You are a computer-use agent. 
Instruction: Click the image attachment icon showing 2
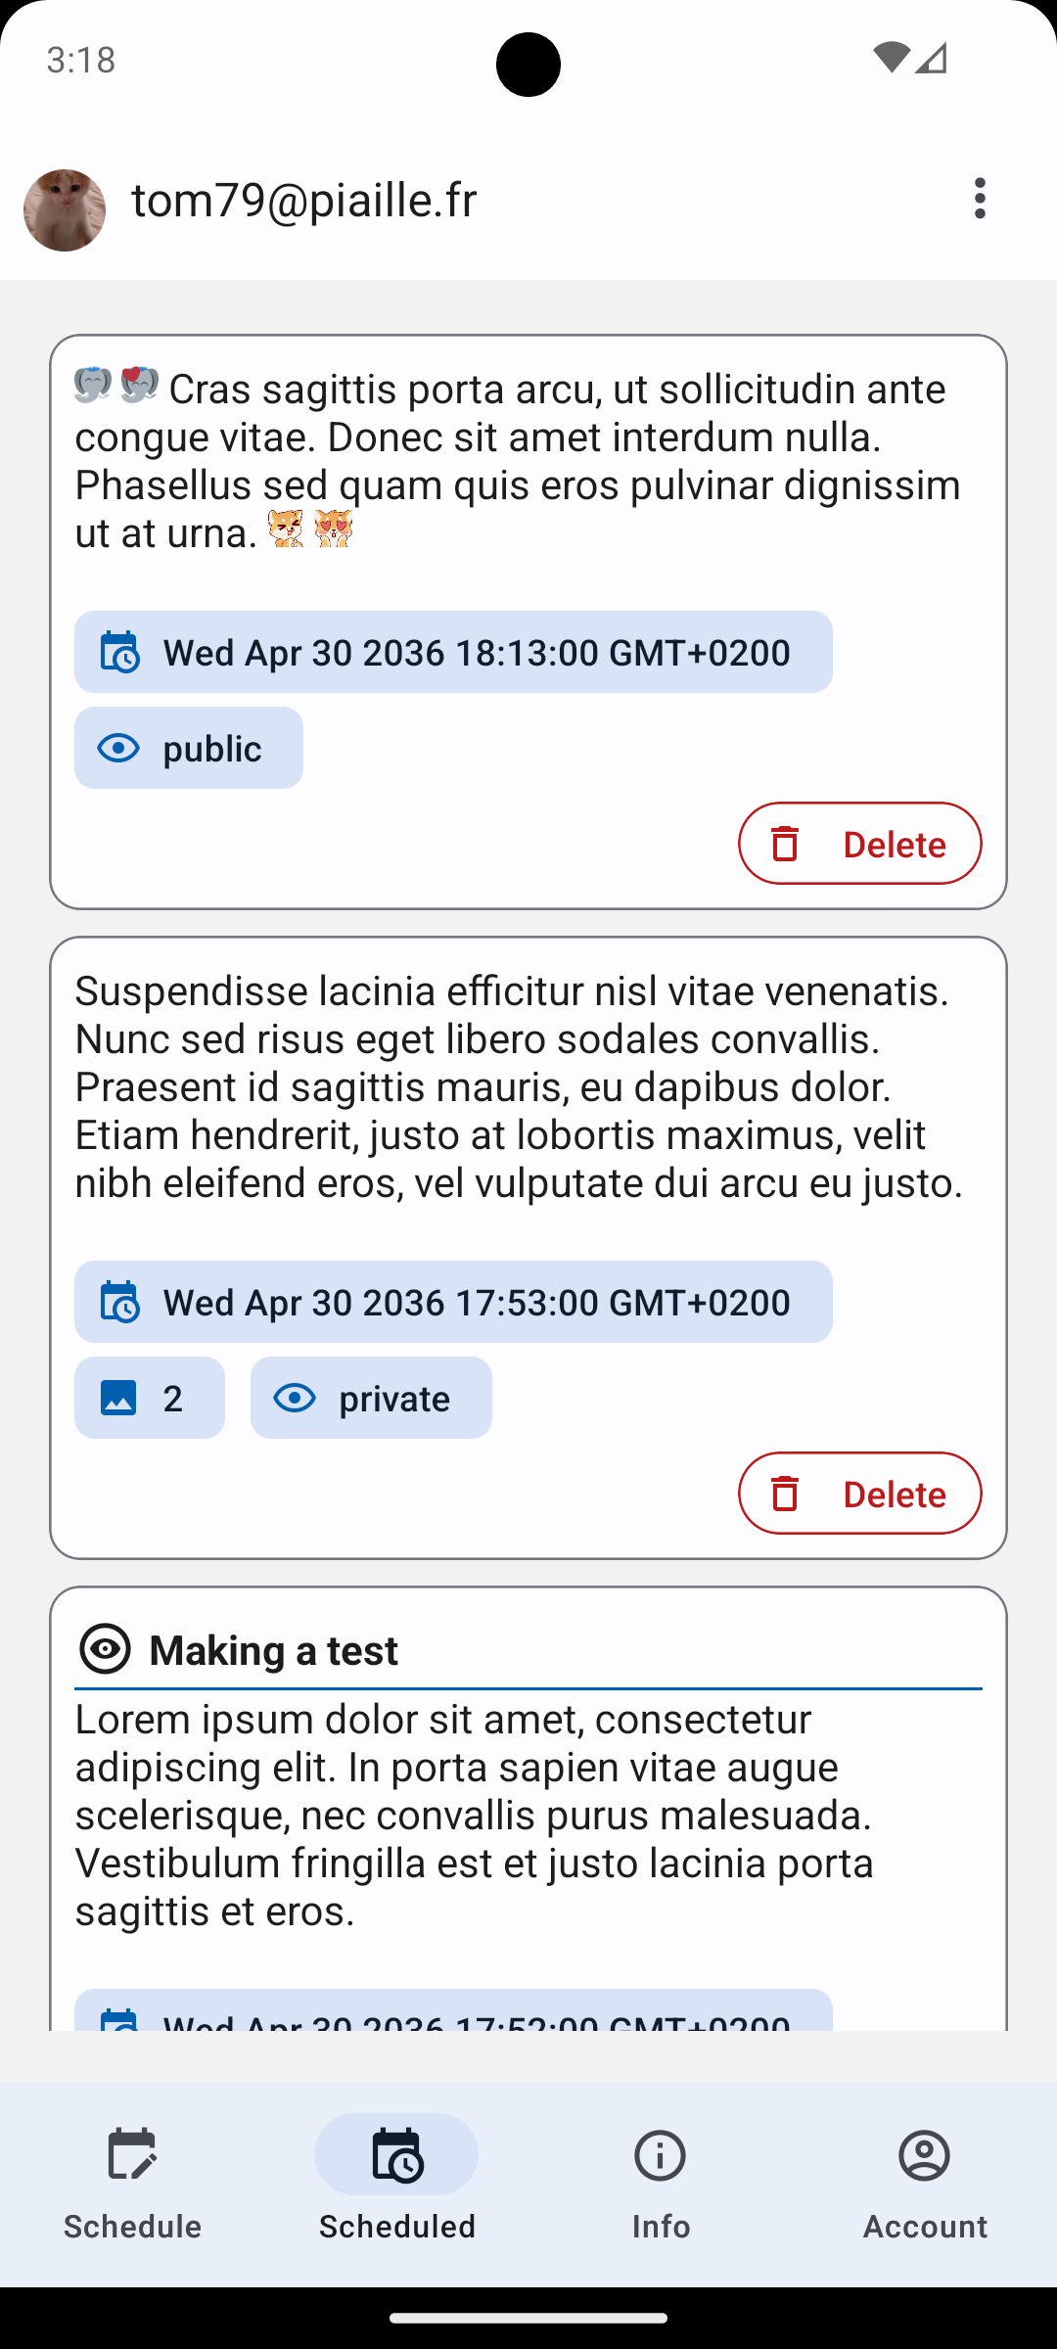click(x=118, y=1398)
